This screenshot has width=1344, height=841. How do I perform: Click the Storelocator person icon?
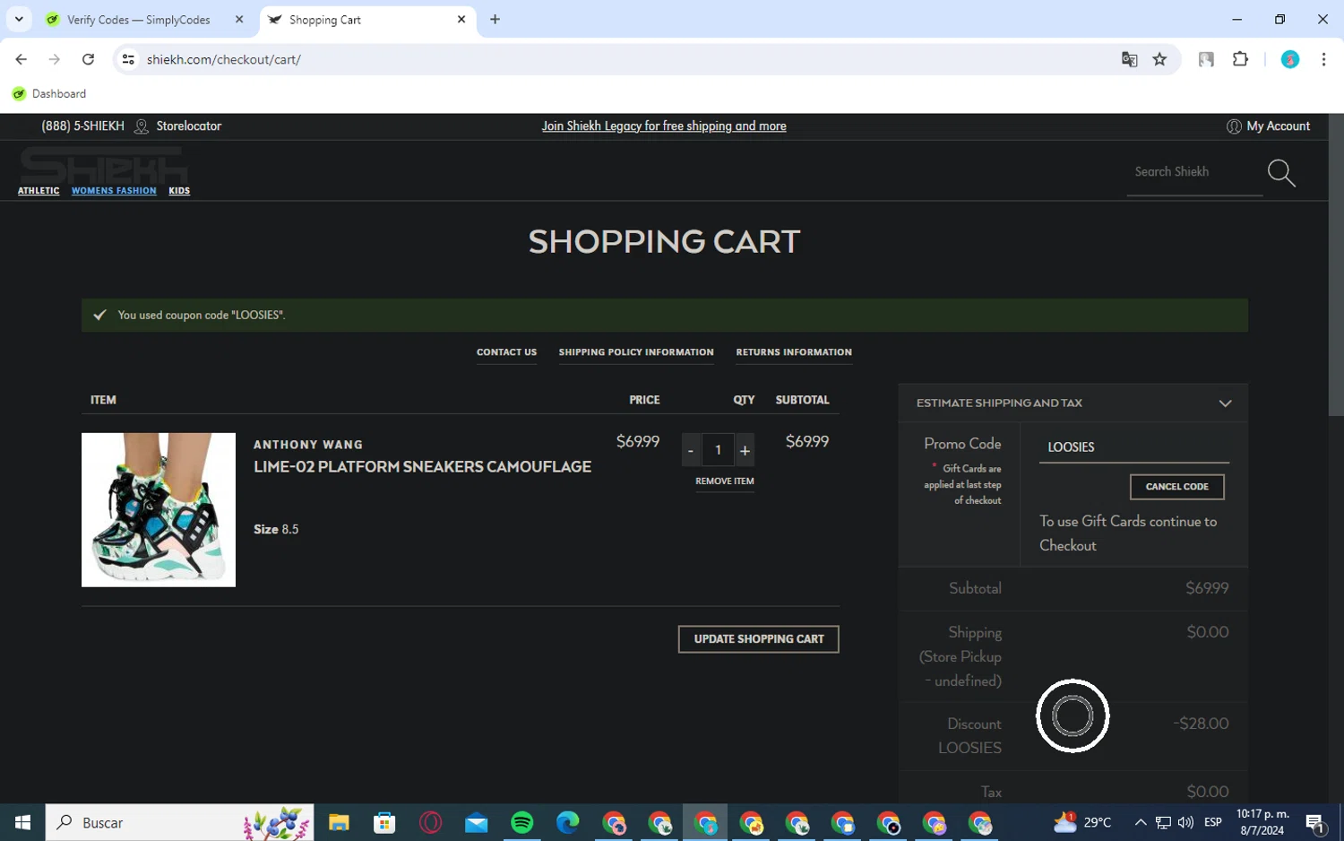point(141,126)
